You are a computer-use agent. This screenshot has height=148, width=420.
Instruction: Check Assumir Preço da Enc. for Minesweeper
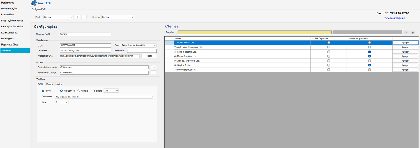coord(370,70)
